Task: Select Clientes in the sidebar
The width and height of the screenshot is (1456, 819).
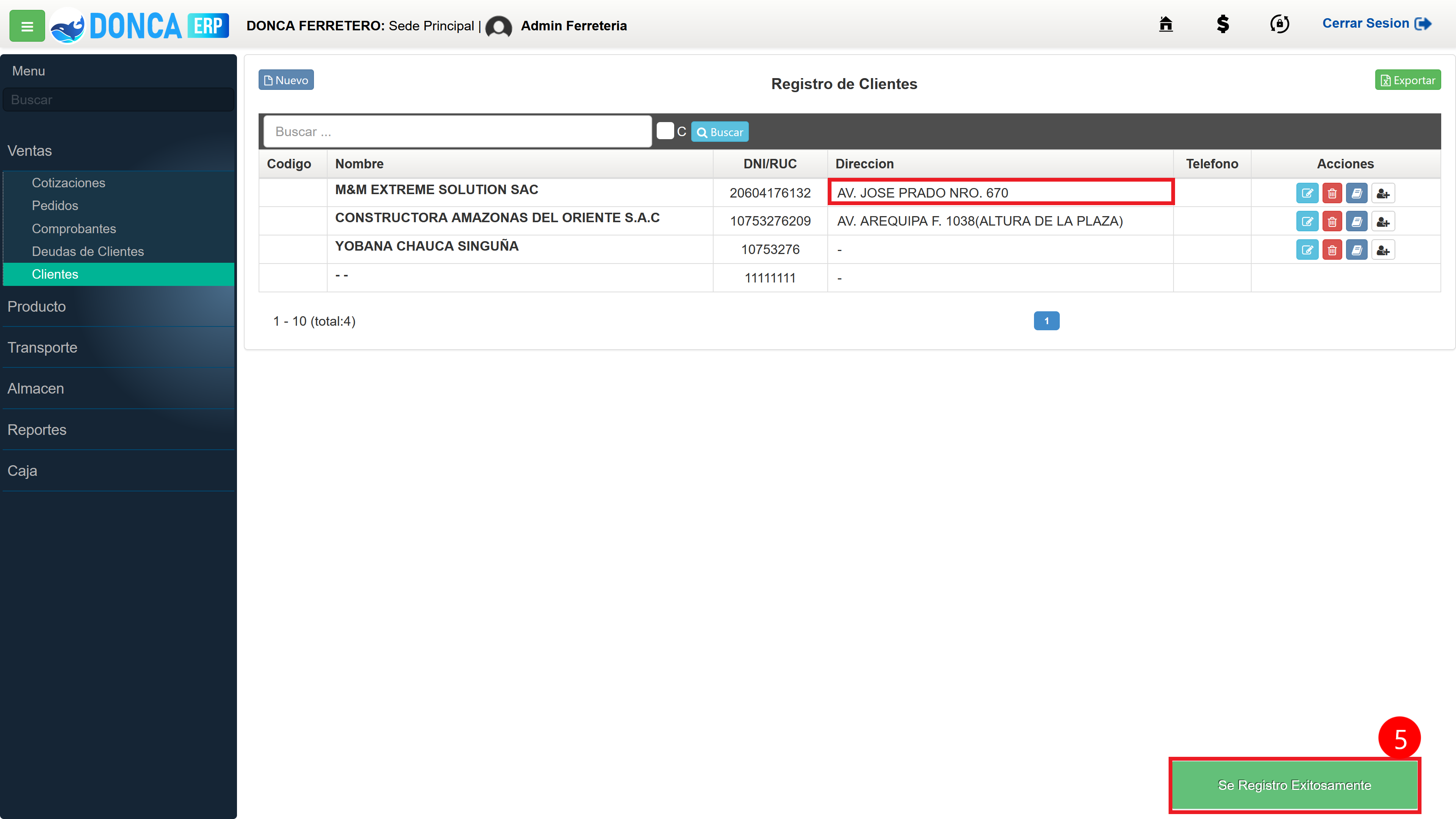Action: [x=118, y=274]
